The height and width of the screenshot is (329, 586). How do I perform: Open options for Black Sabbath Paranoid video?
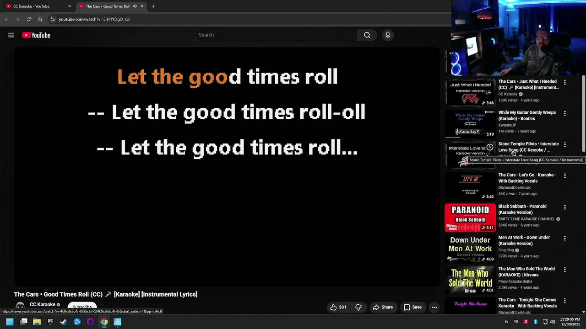click(564, 207)
